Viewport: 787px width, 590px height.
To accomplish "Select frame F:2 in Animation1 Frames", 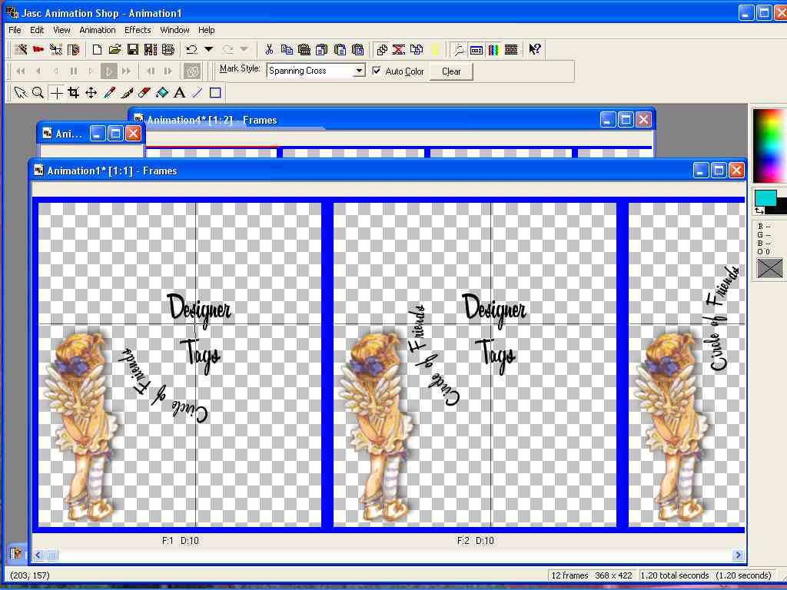I will click(475, 365).
